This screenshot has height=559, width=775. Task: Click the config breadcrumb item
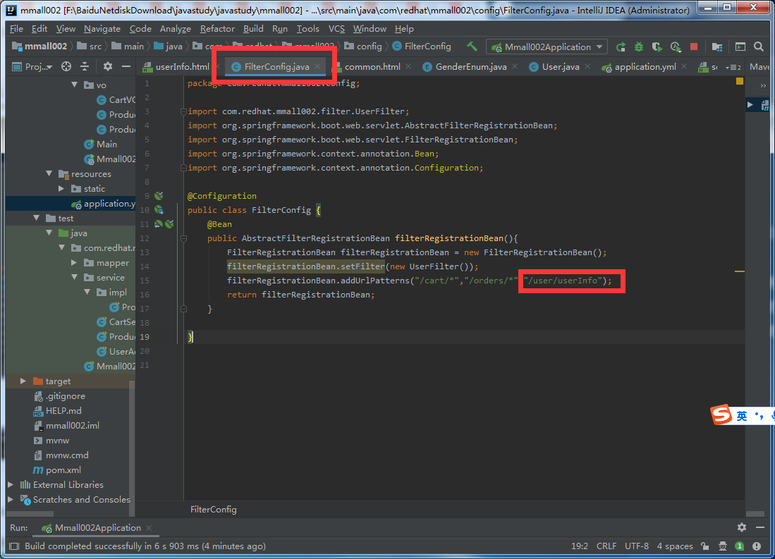pyautogui.click(x=363, y=47)
